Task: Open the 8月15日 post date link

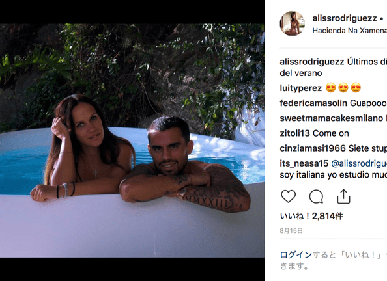Action: [x=291, y=231]
